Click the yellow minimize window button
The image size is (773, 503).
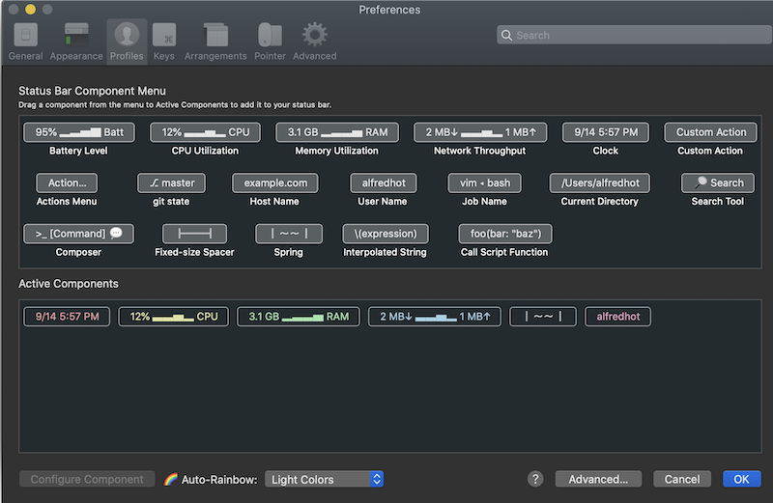31,10
